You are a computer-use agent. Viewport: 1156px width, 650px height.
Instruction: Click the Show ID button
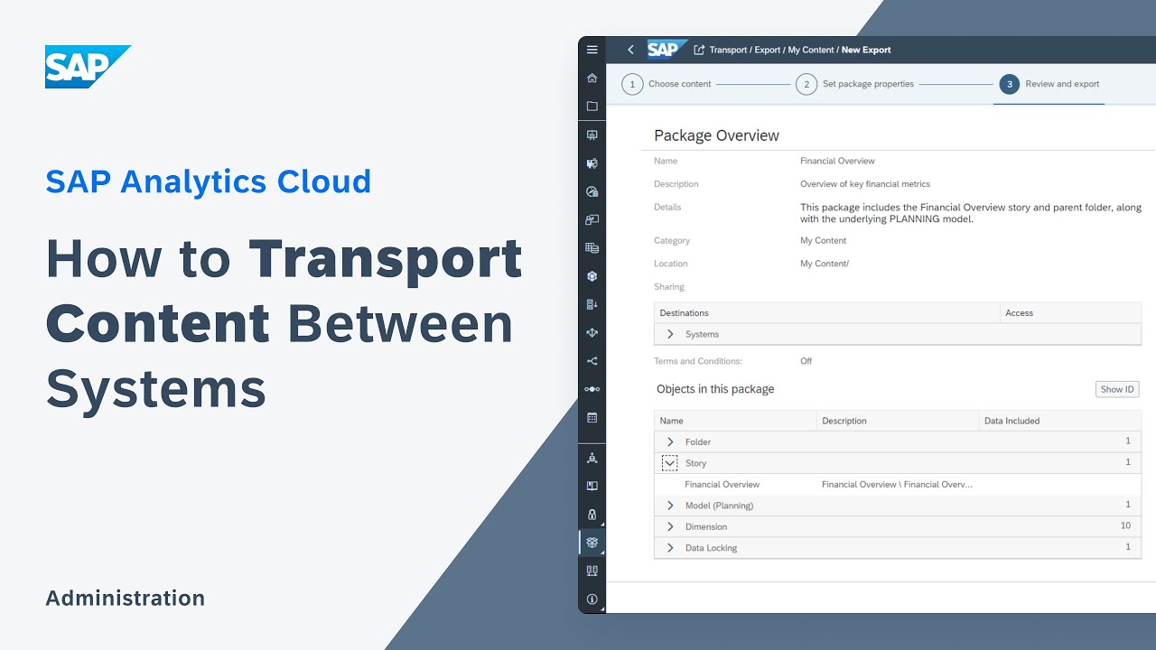1117,389
